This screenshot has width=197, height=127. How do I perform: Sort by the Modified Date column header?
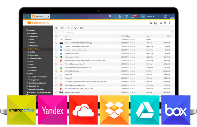(x=126, y=36)
